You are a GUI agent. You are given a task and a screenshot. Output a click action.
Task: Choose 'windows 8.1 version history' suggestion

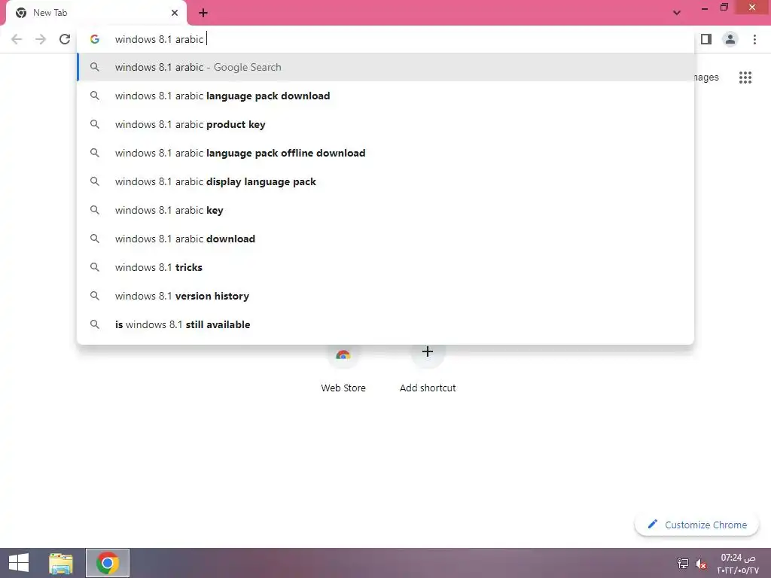coord(385,295)
